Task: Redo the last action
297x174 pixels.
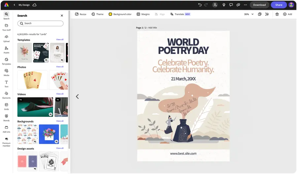Action: [x=206, y=5]
